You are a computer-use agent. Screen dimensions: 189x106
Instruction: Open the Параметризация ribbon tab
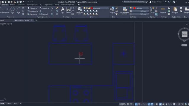[x=32, y=5]
